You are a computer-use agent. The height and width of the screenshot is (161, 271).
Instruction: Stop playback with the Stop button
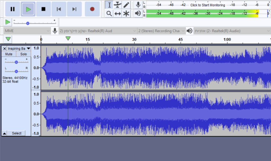[x=43, y=9]
